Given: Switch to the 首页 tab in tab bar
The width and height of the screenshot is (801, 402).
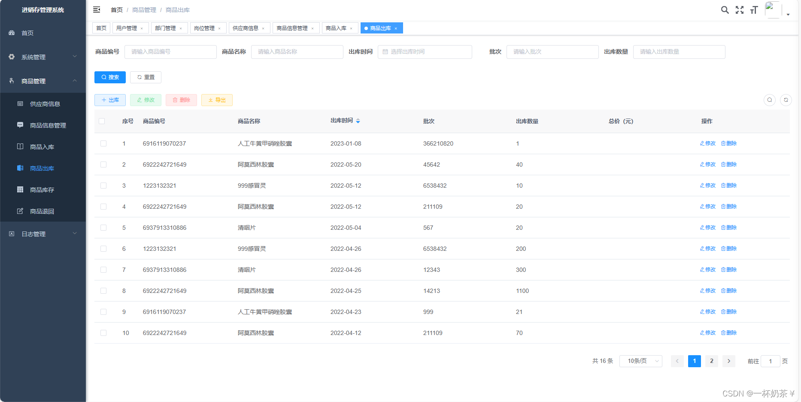Looking at the screenshot, I should [101, 28].
